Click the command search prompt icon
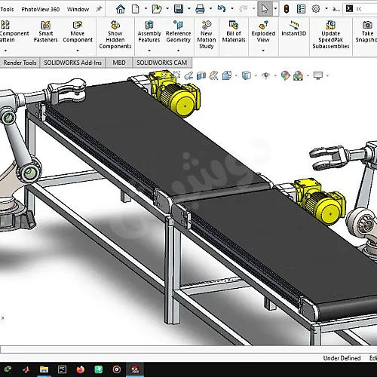The width and height of the screenshot is (377, 377). [x=349, y=9]
